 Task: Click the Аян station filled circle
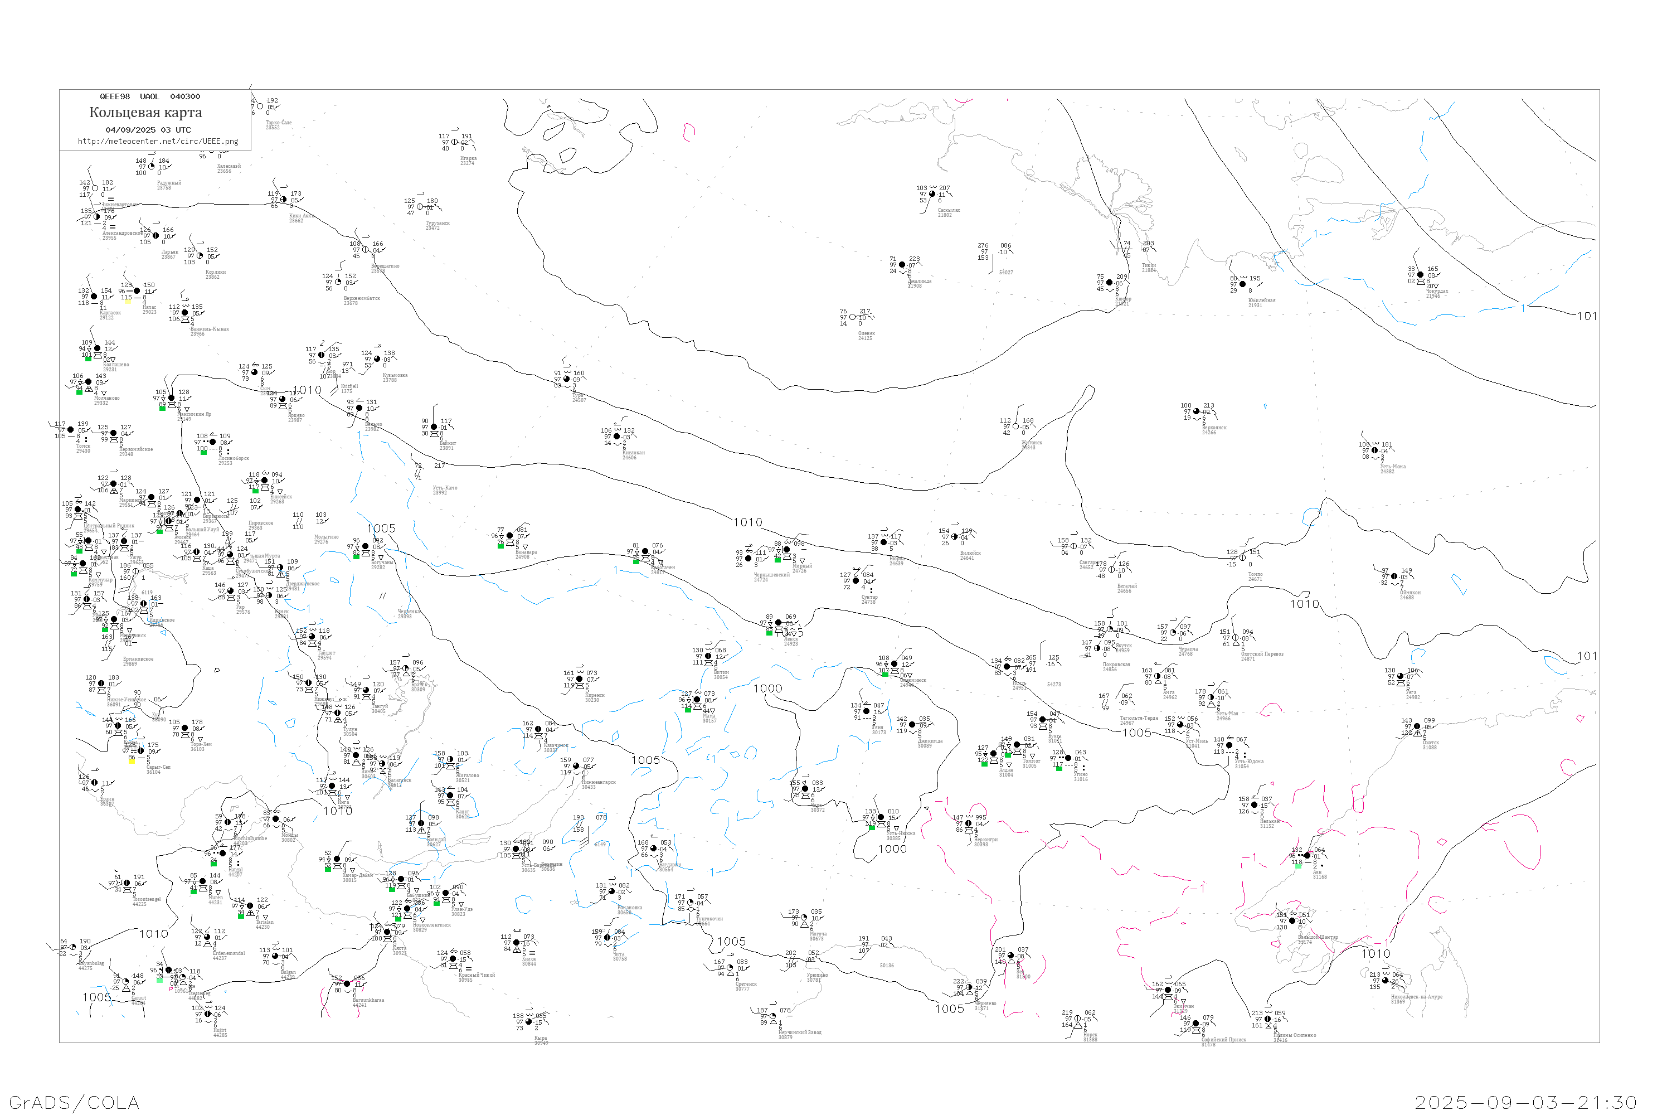click(1308, 855)
